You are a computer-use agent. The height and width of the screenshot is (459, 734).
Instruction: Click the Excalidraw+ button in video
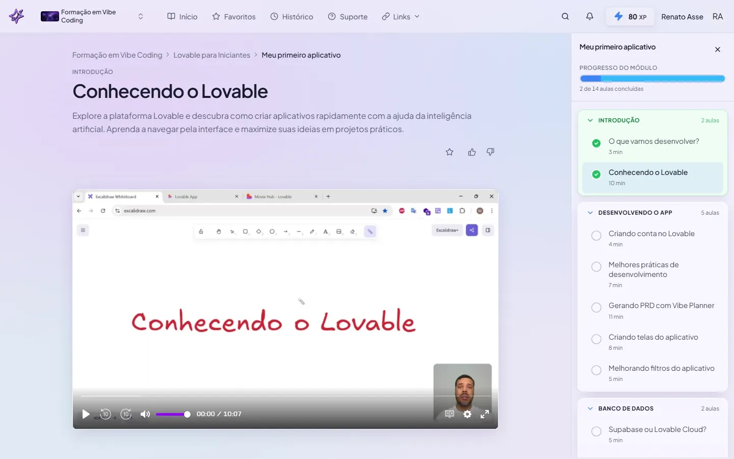click(x=447, y=231)
